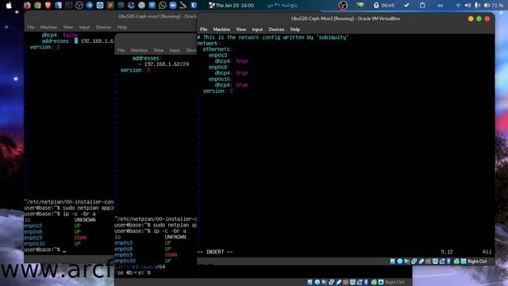The image size is (508, 286).
Task: Click audio icon in front VM status bar
Action: [407, 261]
